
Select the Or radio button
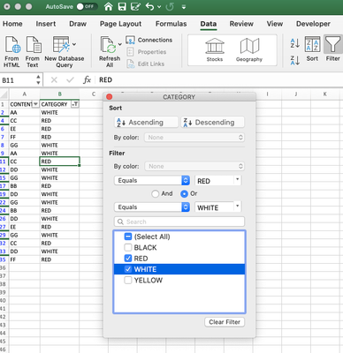click(x=184, y=194)
